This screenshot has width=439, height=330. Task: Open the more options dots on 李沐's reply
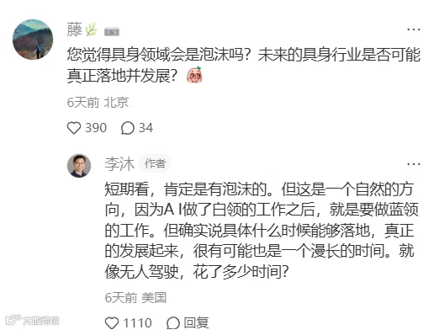pos(414,164)
